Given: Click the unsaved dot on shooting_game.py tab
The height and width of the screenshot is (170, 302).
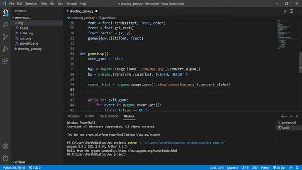Looking at the screenshot, I should click(x=96, y=11).
